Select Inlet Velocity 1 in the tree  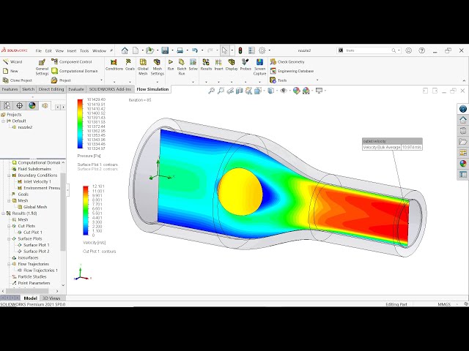37,182
